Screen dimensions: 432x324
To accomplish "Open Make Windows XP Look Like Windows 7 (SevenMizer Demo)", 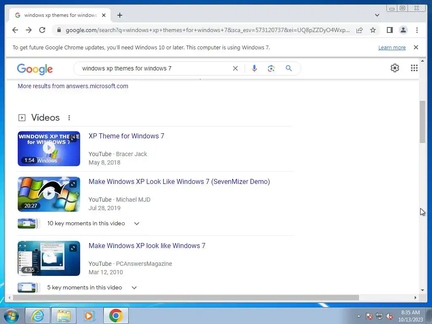I will tap(179, 181).
